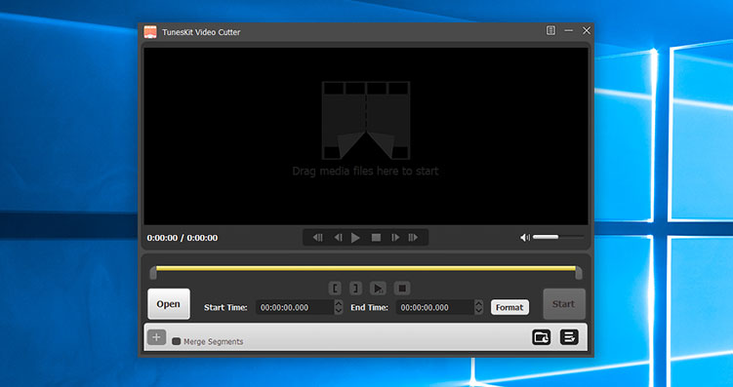Click the Open button
This screenshot has width=733, height=387.
[x=169, y=304]
